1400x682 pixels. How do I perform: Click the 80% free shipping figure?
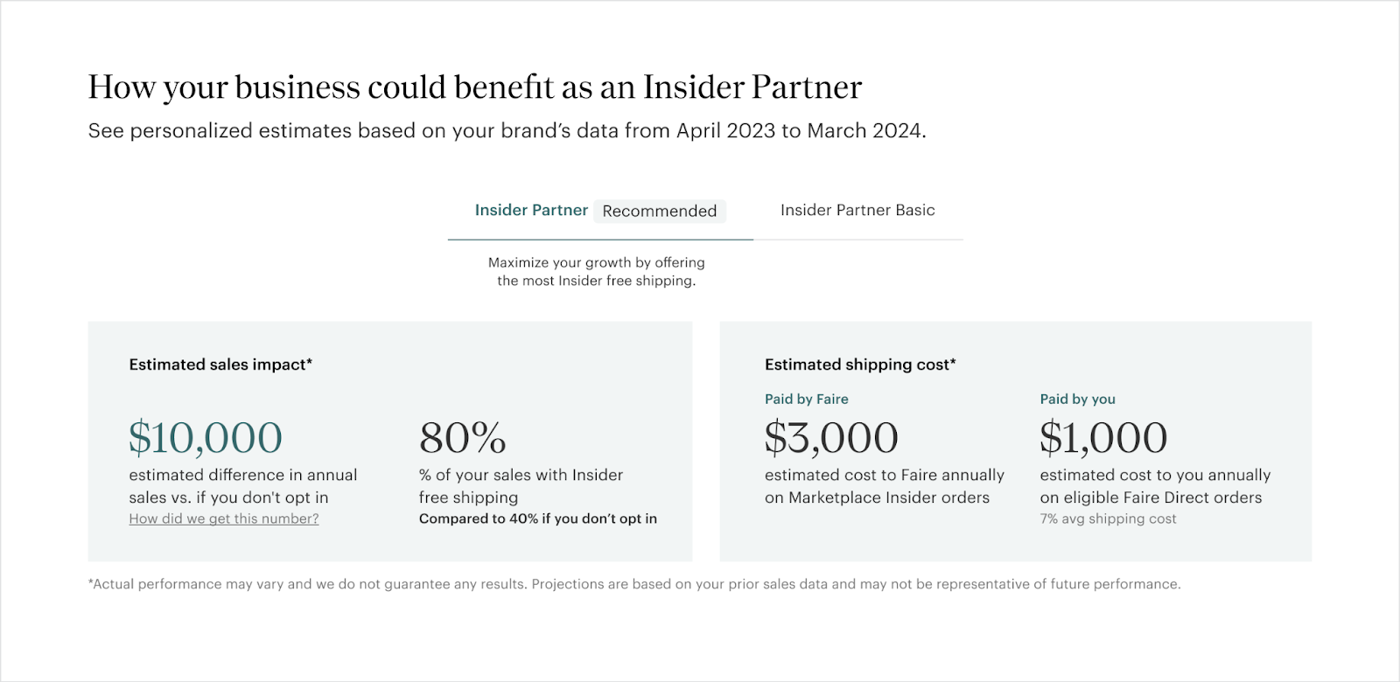tap(463, 437)
